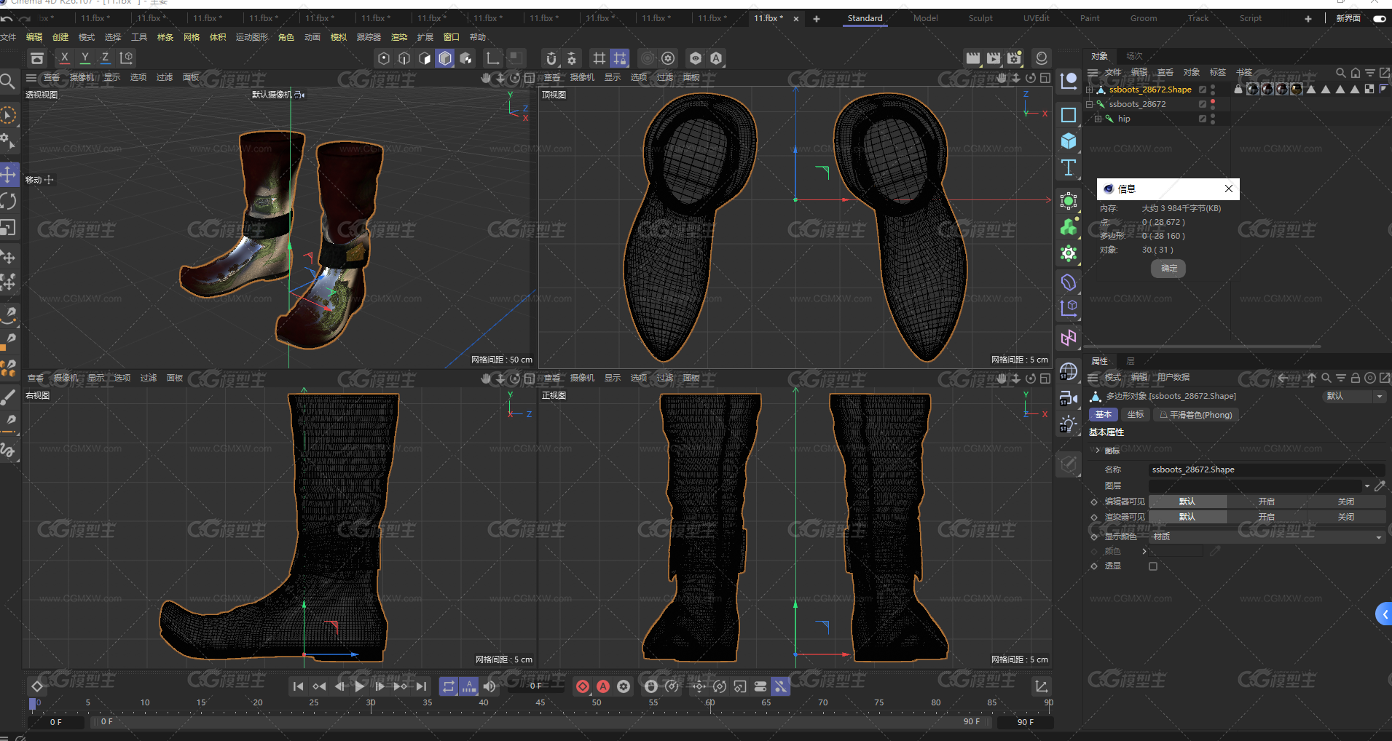Click the current frame field showing 0 F

coord(535,686)
